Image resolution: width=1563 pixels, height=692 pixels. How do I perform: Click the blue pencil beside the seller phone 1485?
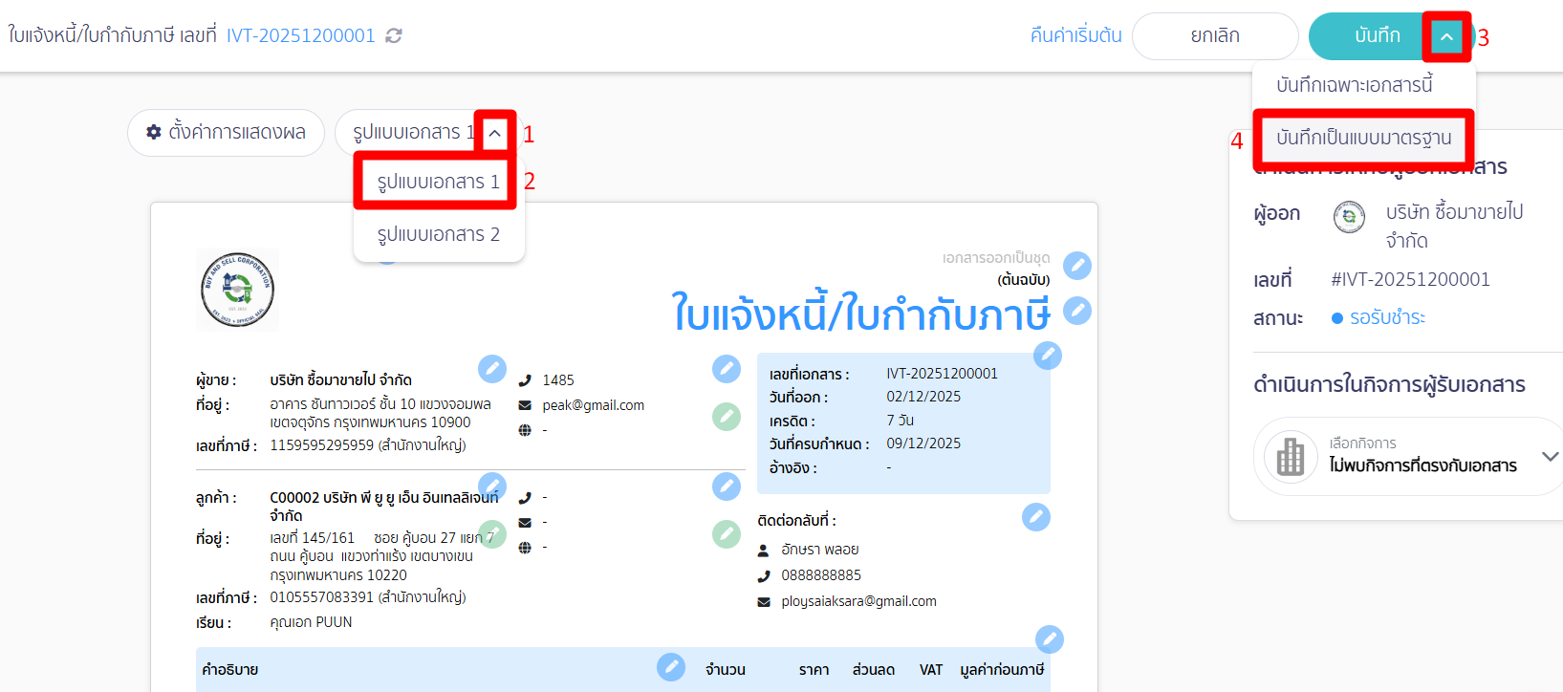tap(727, 368)
